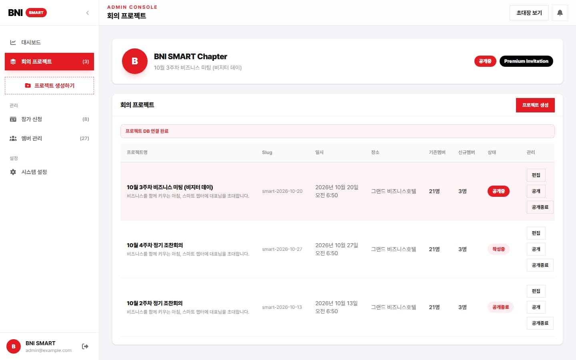
Task: Click the (3) count badge on 회의 프로젝트
Action: (86, 62)
